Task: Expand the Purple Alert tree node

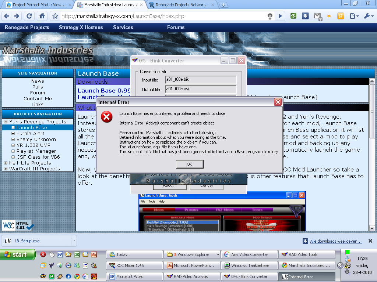Action: [x=13, y=134]
